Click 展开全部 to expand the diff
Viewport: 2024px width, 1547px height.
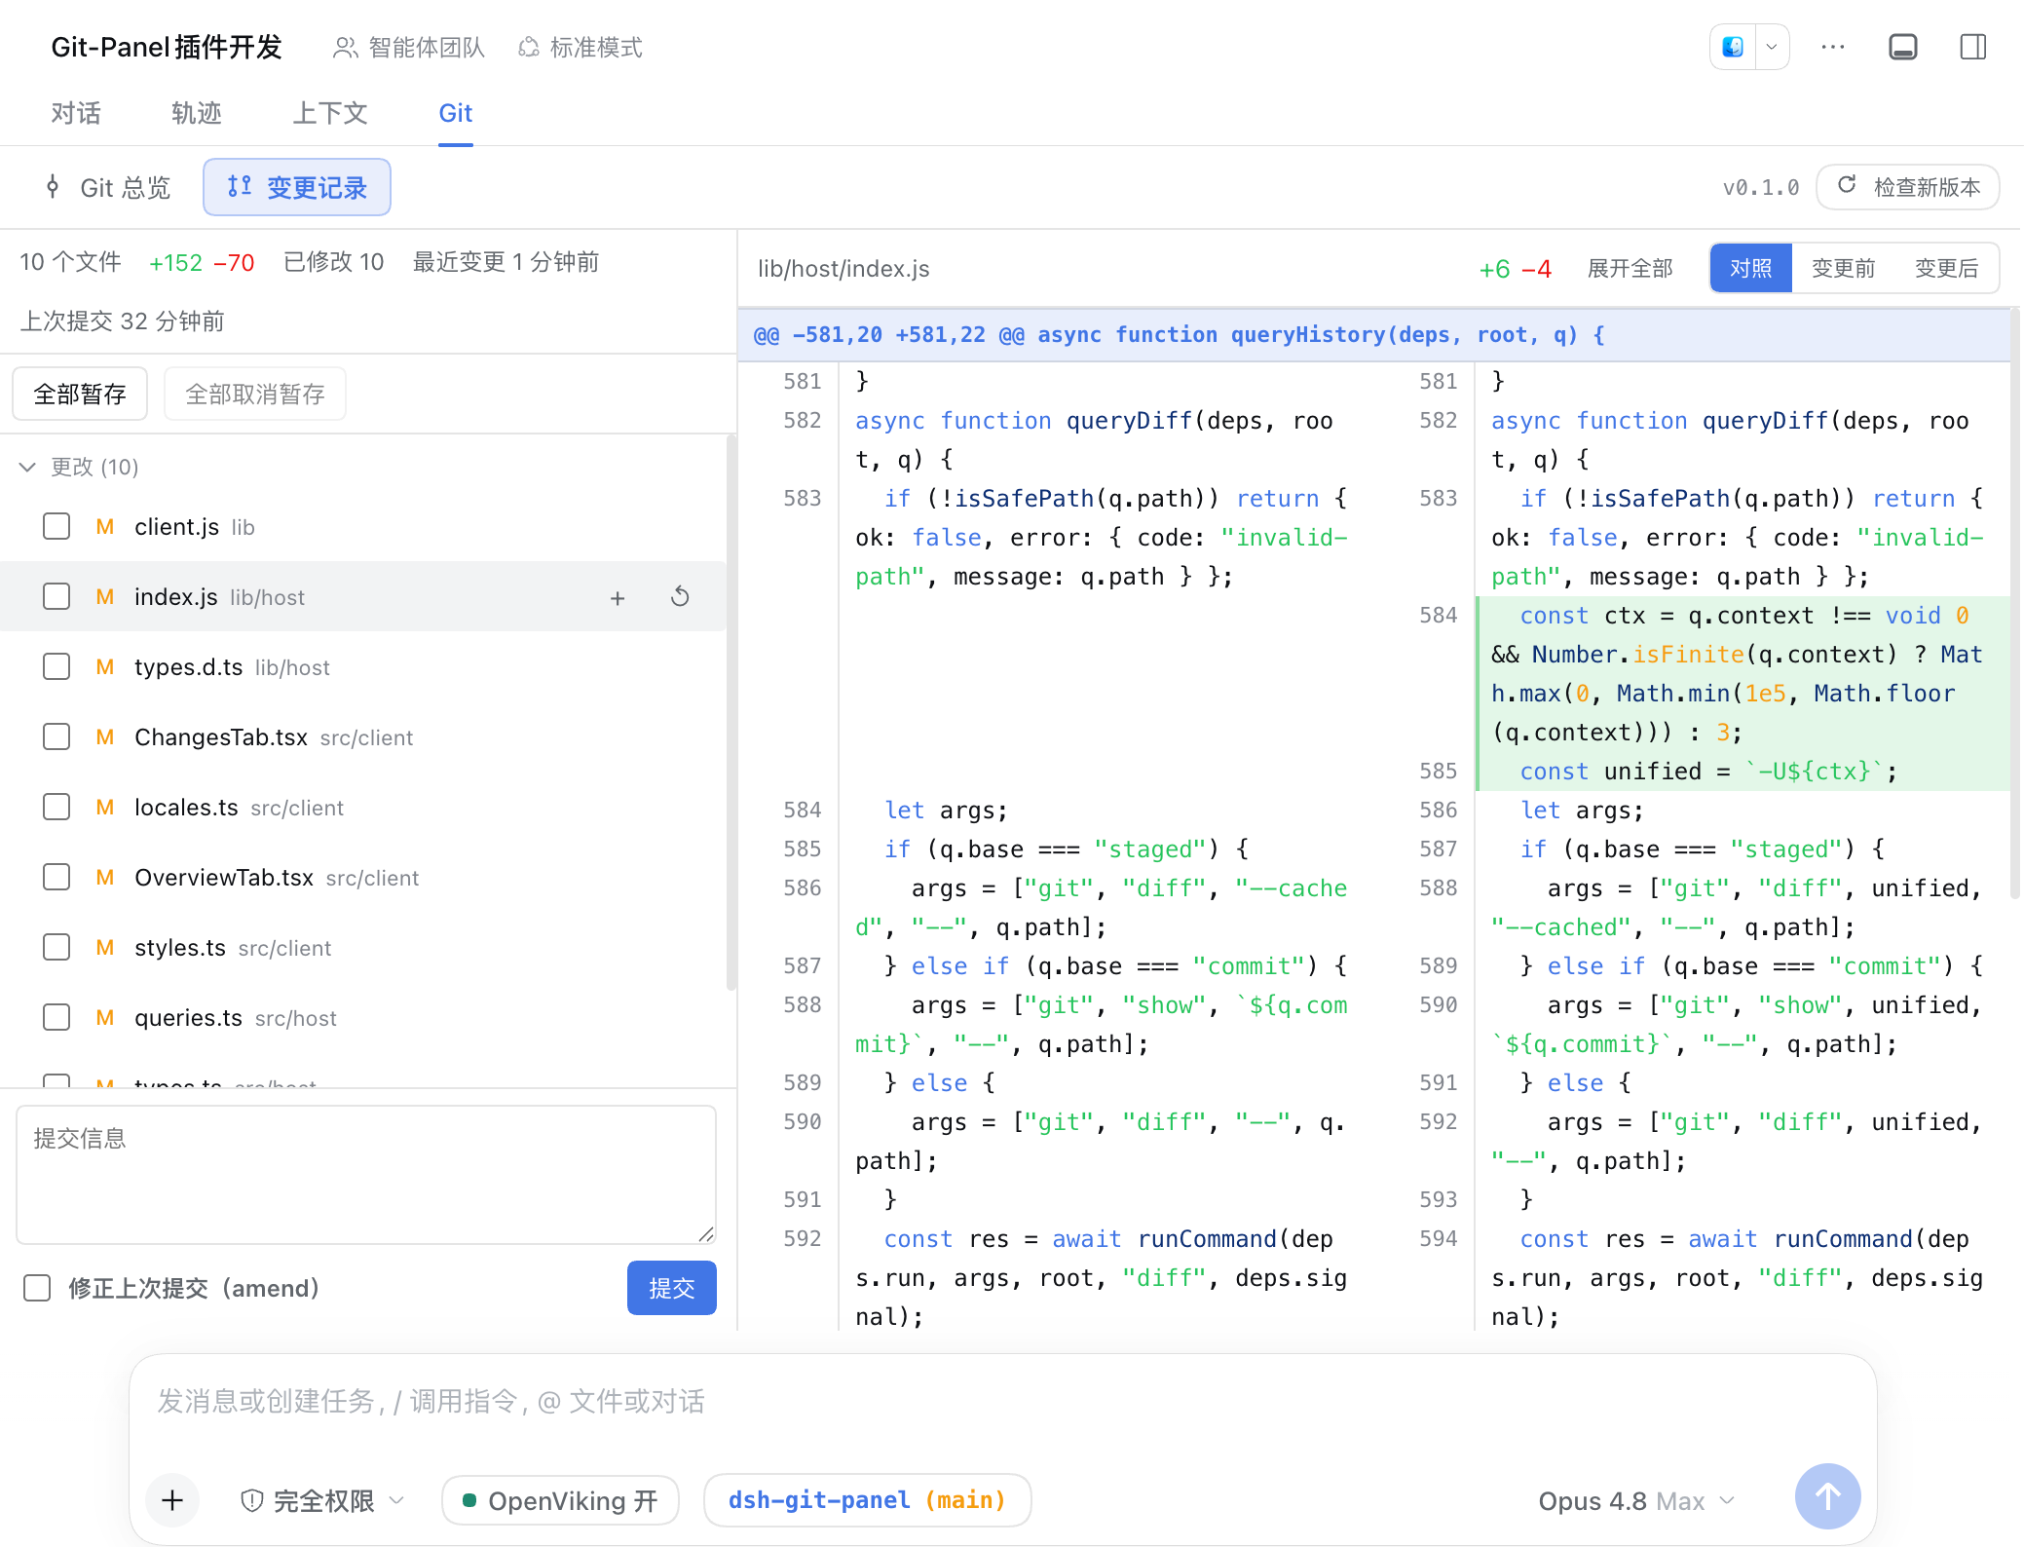(x=1630, y=268)
